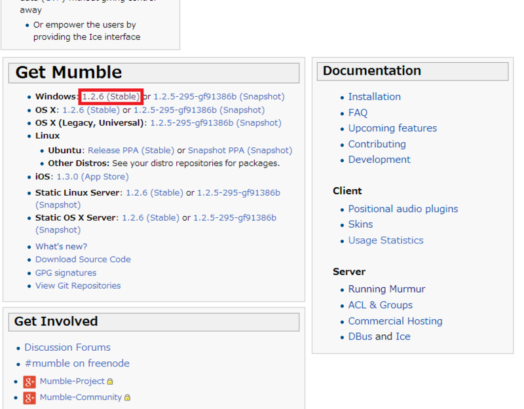Visit the Discussion Forums link

[x=67, y=347]
